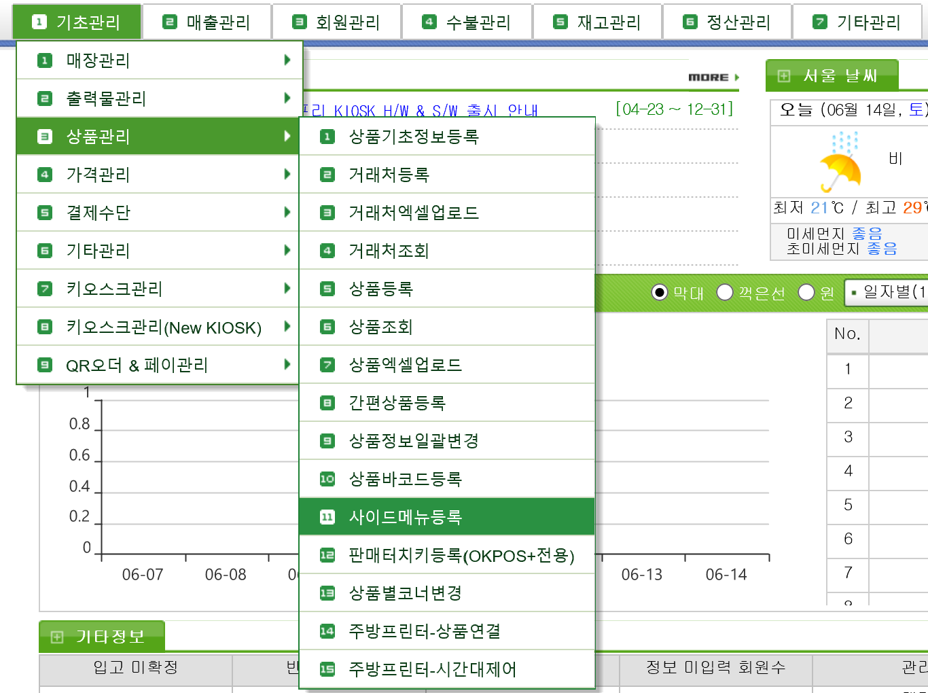Image resolution: width=928 pixels, height=693 pixels.
Task: Click the plus icon beside 기타정보
Action: (57, 637)
